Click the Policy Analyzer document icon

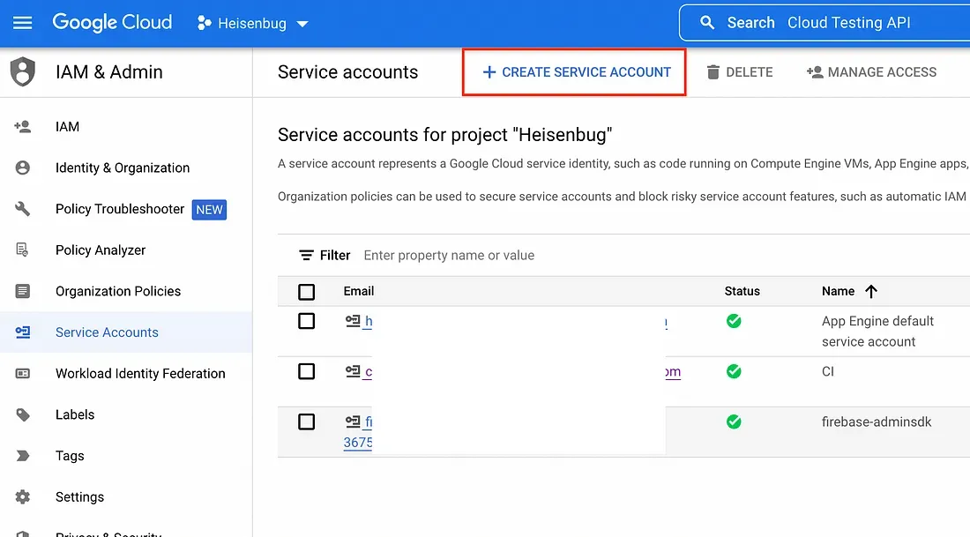click(x=22, y=250)
